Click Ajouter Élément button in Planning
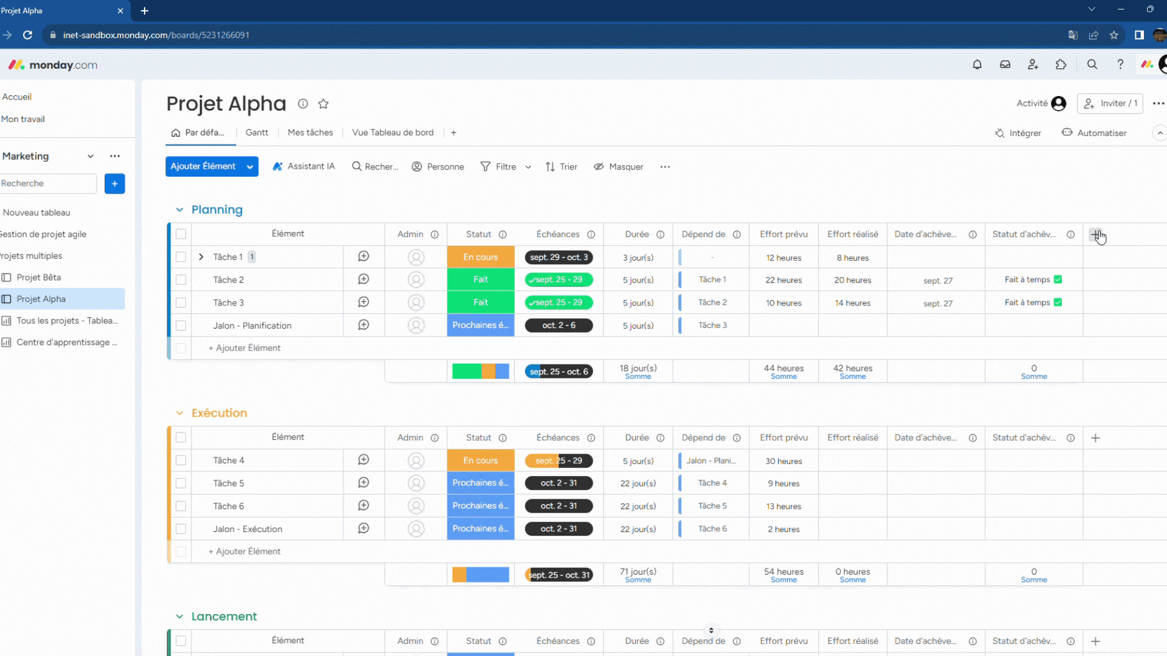The image size is (1167, 656). click(x=246, y=347)
